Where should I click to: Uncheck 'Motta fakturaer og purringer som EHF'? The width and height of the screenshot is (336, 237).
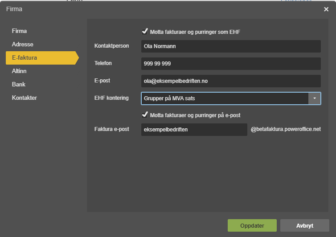[144, 32]
